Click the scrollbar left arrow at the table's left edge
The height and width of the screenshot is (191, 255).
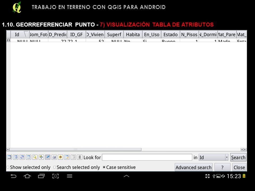[8, 149]
